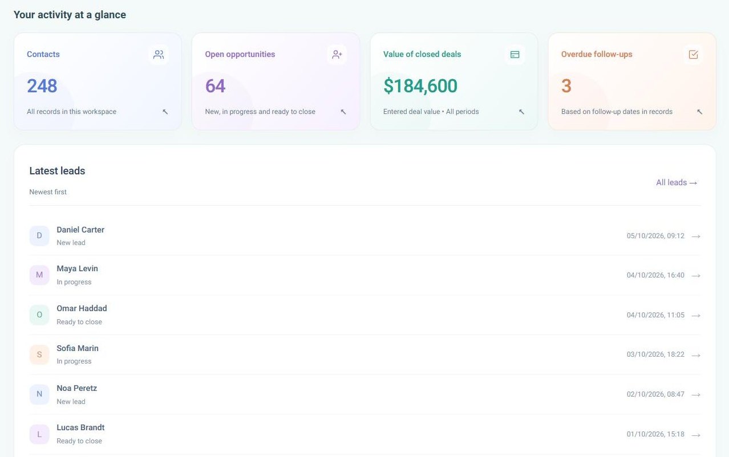Screen dimensions: 729x457
Task: Select the Contacts card title
Action: click(43, 54)
